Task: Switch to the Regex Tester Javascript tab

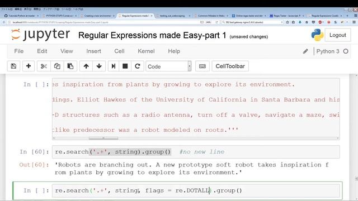Action: pos(287,16)
